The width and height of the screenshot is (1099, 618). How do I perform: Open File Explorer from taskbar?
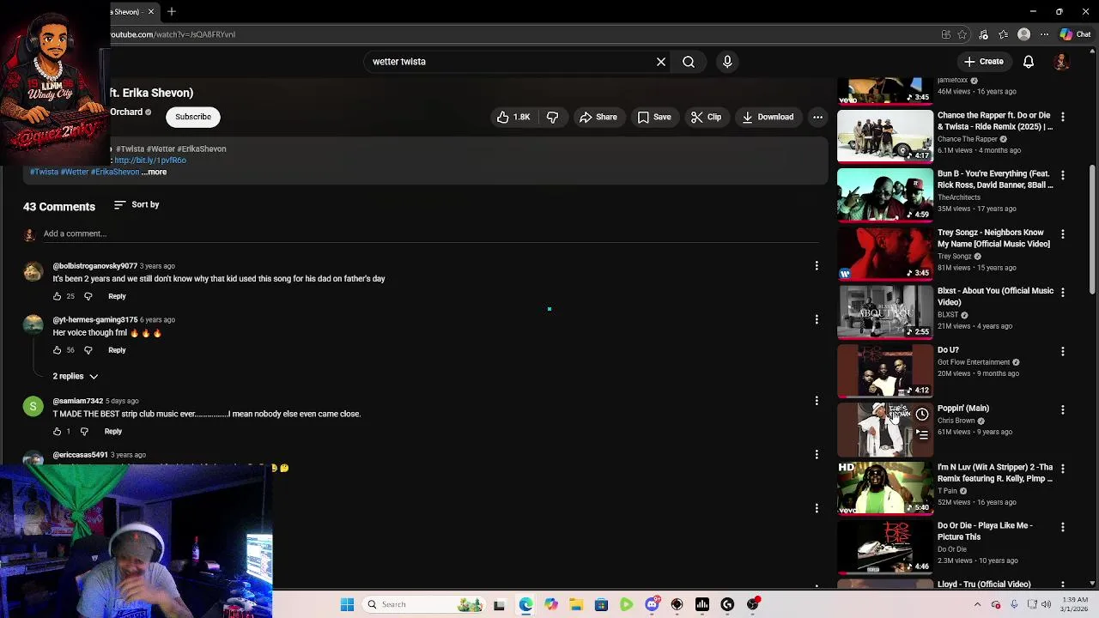[x=576, y=604]
